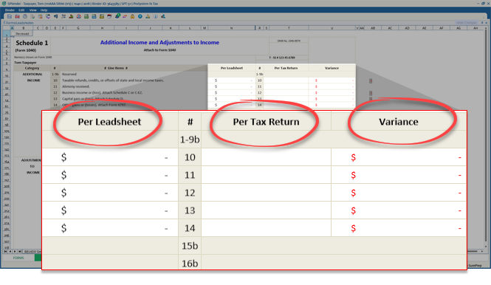The height and width of the screenshot is (285, 491).
Task: Click the purple refresh-arrows toolbar icon
Action: pos(48,16)
